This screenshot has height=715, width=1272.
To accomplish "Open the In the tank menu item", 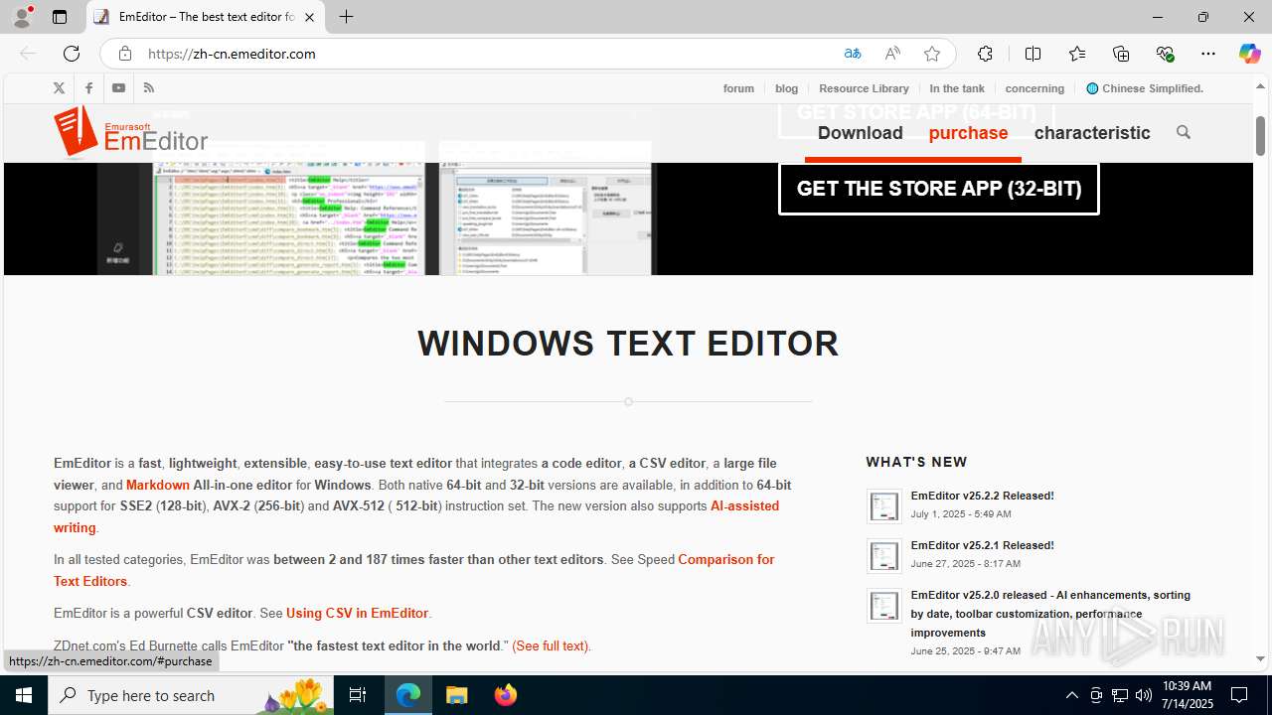I will [x=957, y=88].
